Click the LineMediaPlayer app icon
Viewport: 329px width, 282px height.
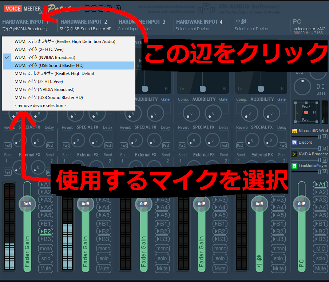[294, 166]
